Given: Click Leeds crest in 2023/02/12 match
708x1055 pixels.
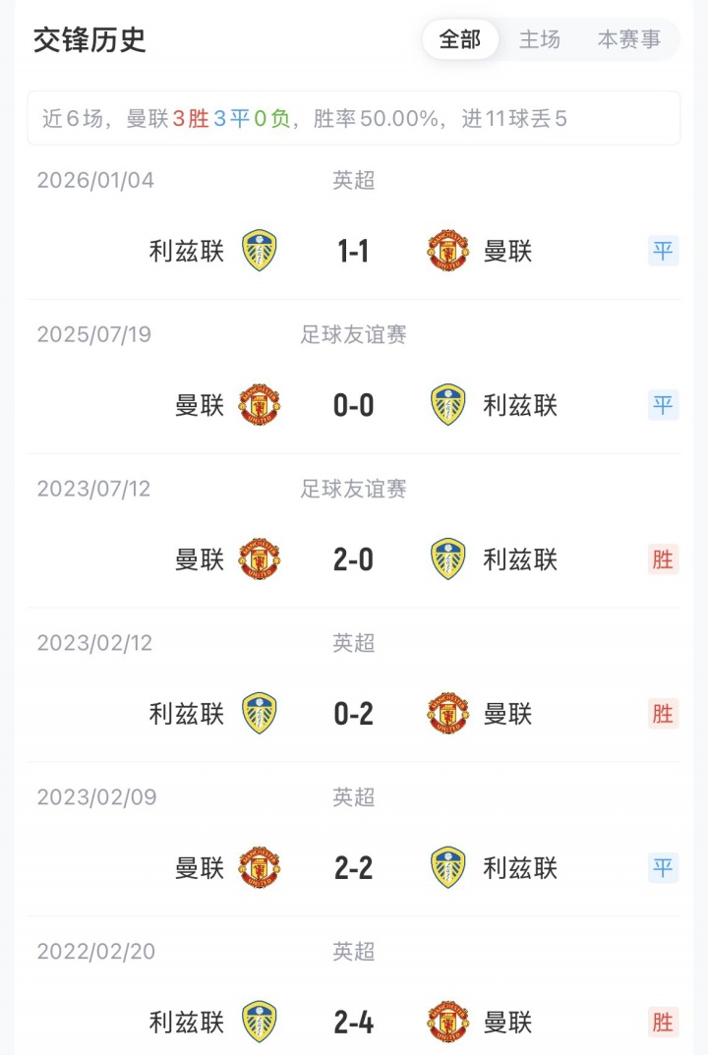Looking at the screenshot, I should 260,714.
